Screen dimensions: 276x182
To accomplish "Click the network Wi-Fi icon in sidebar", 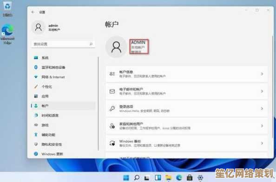I will coord(36,77).
